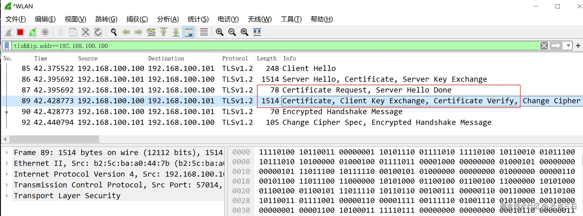Click the packet list horizontal scrollbar thumb
Screen dimensions: 583x216
(x=54, y=139)
